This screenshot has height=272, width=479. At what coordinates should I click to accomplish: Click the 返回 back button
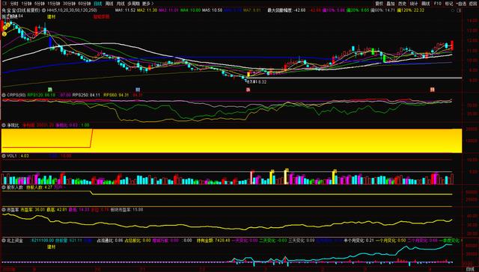[473, 4]
